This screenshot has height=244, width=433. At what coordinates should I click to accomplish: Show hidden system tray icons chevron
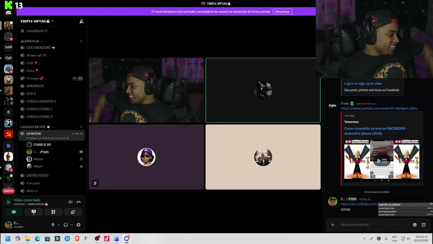coord(364,239)
